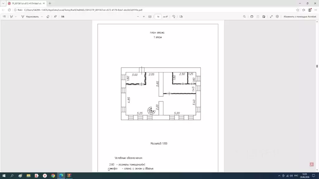The image size is (319, 179).
Task: Open the browser three-dots menu
Action: click(316, 10)
